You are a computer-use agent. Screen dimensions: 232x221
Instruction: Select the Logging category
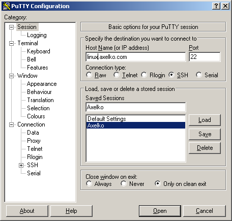(x=37, y=35)
